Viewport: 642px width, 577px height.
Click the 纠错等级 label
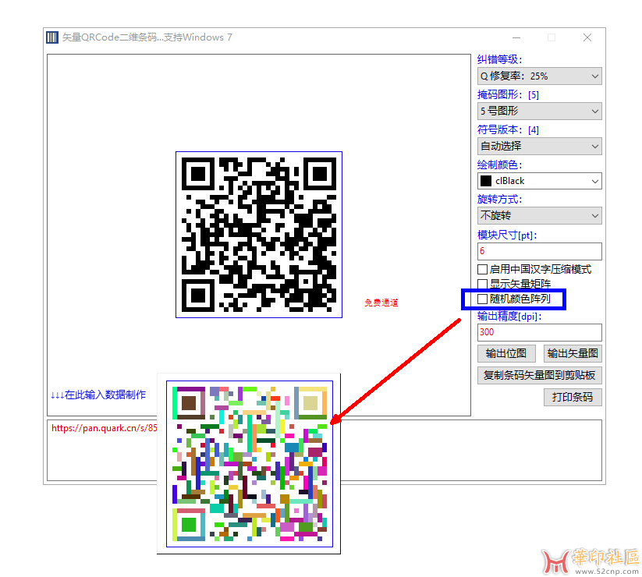[x=499, y=59]
